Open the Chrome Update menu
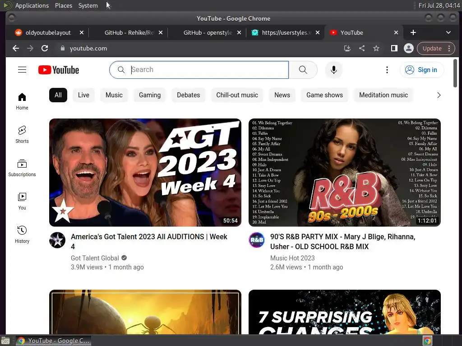This screenshot has width=462, height=346. pyautogui.click(x=436, y=48)
